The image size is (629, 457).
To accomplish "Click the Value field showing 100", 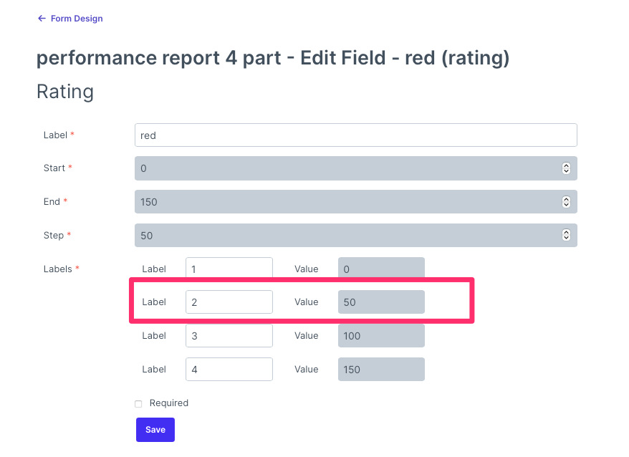I will (380, 335).
